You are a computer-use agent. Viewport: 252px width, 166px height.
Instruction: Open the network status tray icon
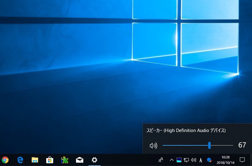[x=186, y=160]
